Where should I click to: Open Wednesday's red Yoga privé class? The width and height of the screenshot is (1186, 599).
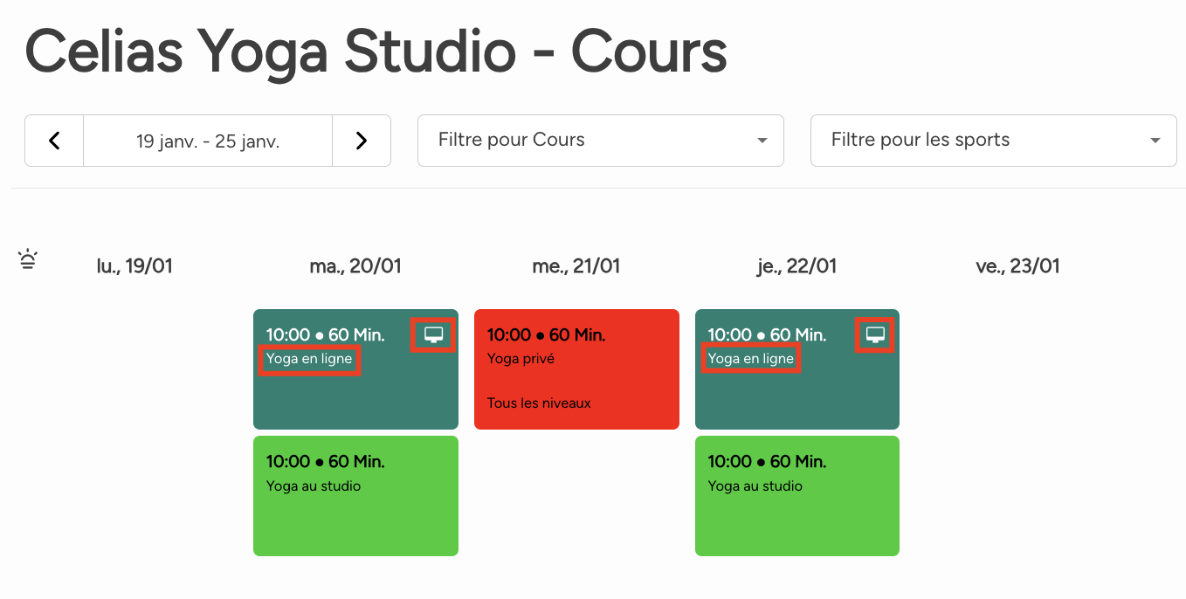tap(576, 369)
